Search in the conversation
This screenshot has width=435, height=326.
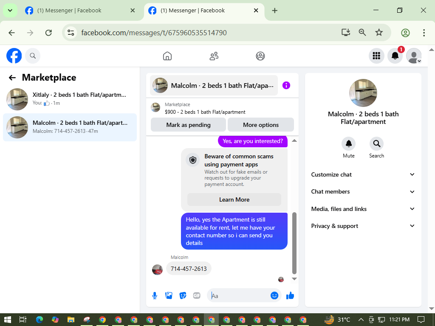pyautogui.click(x=376, y=143)
